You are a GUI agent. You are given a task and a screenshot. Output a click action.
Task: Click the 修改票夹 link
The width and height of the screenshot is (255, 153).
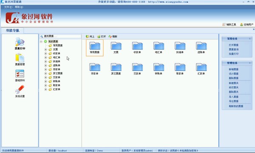[x=233, y=88]
